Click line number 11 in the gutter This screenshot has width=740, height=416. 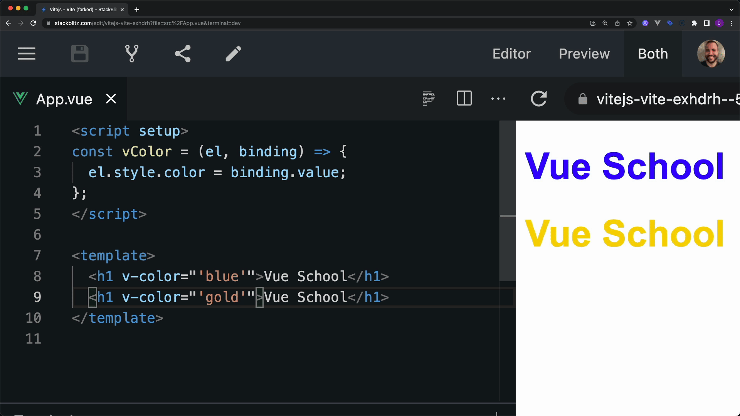33,339
